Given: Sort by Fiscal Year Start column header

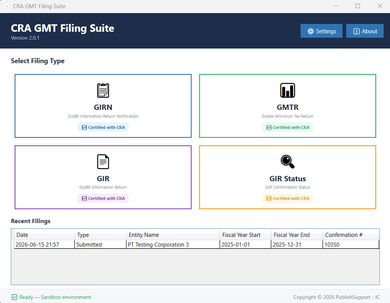Looking at the screenshot, I should coord(246,235).
